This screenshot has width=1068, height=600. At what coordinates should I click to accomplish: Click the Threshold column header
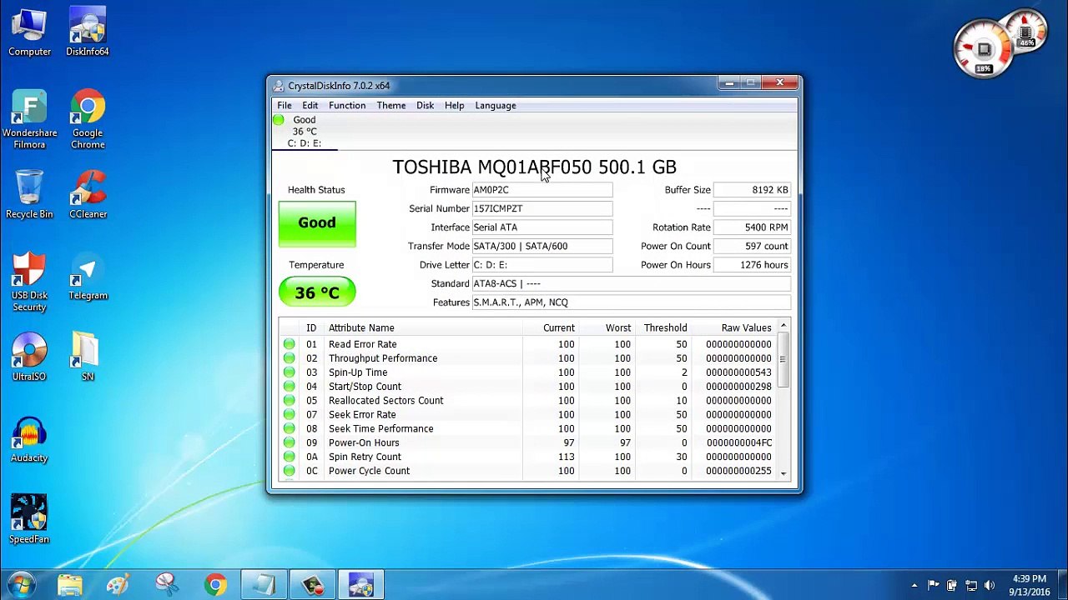(664, 328)
